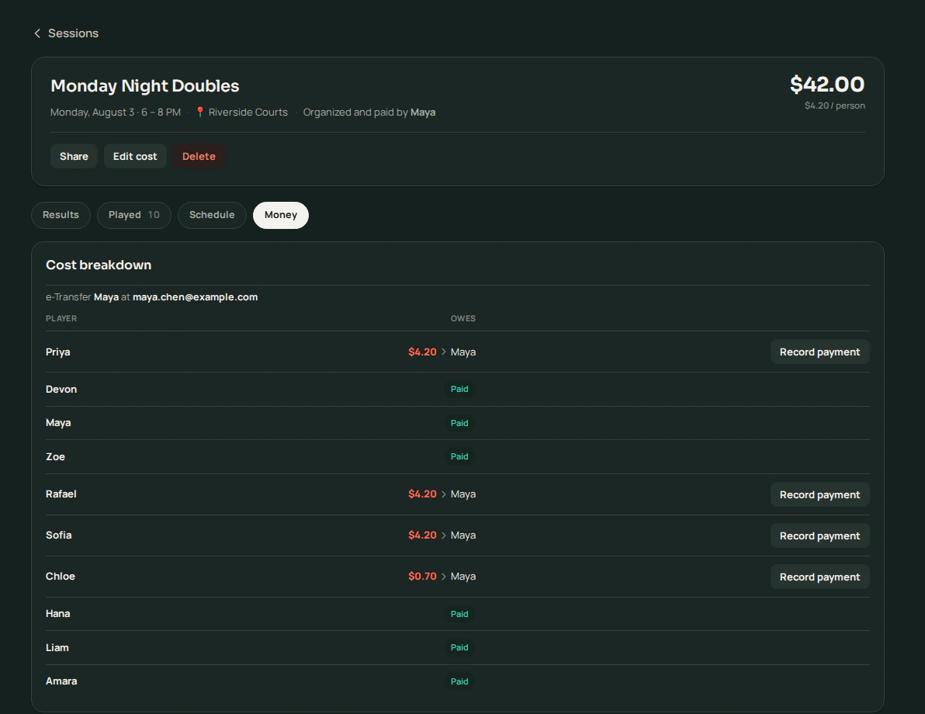
Task: Click the count 10 on the Played tab
Action: coord(154,215)
